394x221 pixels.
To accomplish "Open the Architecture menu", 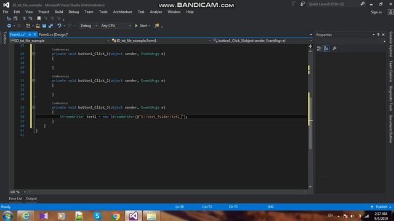I will click(123, 12).
